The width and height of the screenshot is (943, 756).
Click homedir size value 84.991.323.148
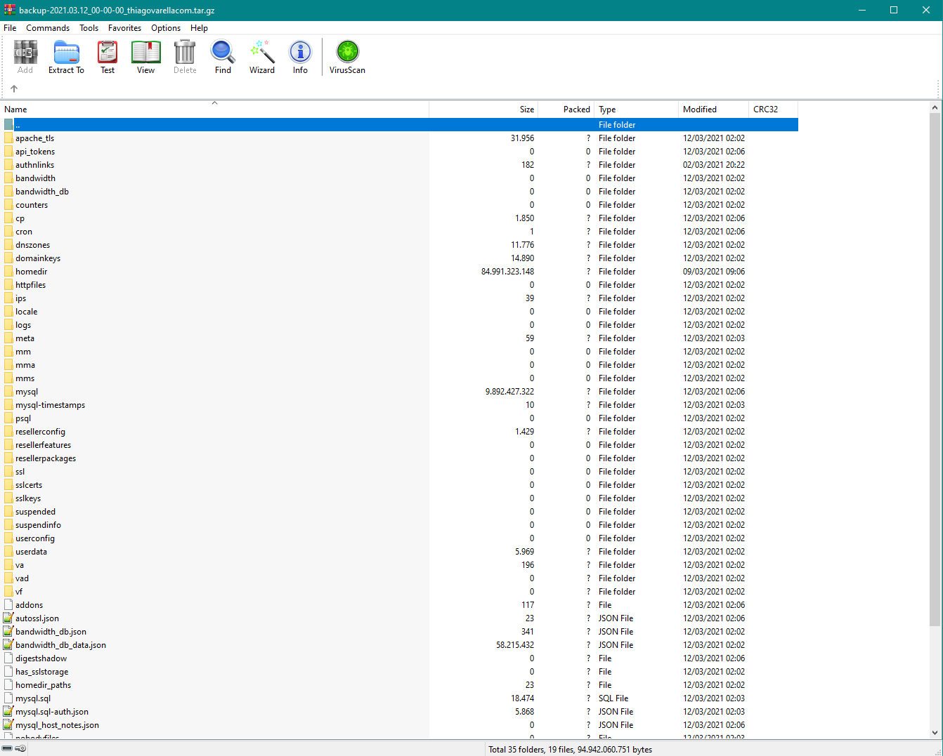(x=507, y=272)
